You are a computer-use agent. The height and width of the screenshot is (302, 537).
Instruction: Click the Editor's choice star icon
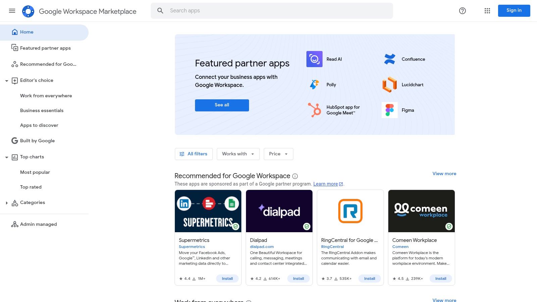(x=14, y=81)
